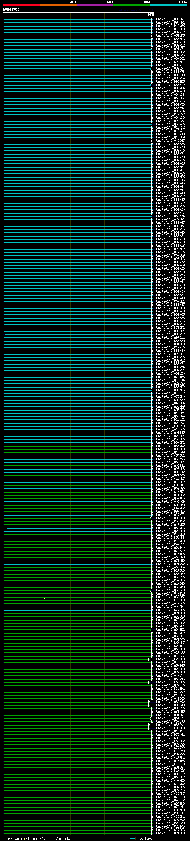Select the UniRef100_Q0A5F6 label
This screenshot has height=841, width=190.
point(170,390)
